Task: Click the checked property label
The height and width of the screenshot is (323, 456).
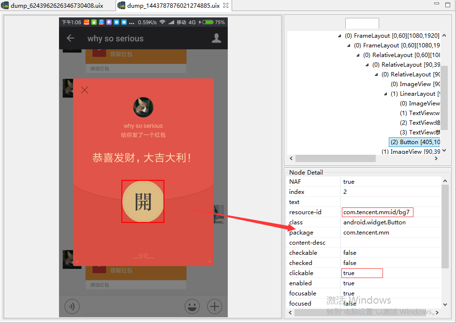Action: (300, 263)
